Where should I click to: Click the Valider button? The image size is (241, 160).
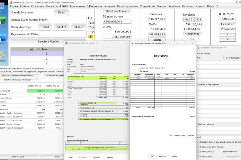pos(52,156)
